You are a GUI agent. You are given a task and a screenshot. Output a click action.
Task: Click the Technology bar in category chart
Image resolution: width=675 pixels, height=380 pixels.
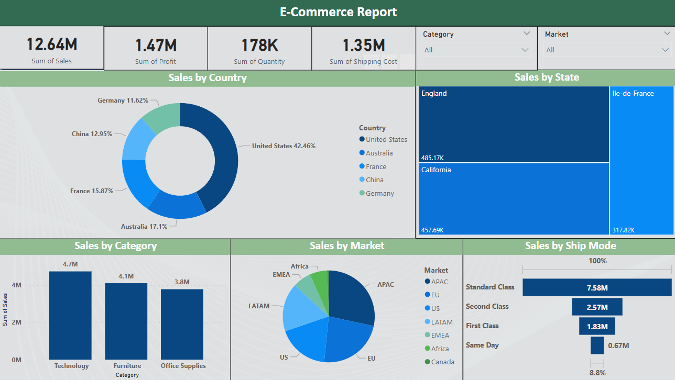(x=70, y=314)
